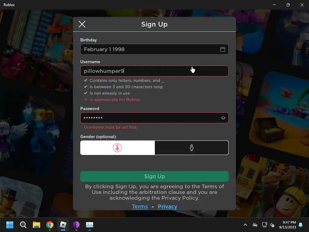Open Windows taskbar Search
The image size is (309, 232).
[23, 225]
